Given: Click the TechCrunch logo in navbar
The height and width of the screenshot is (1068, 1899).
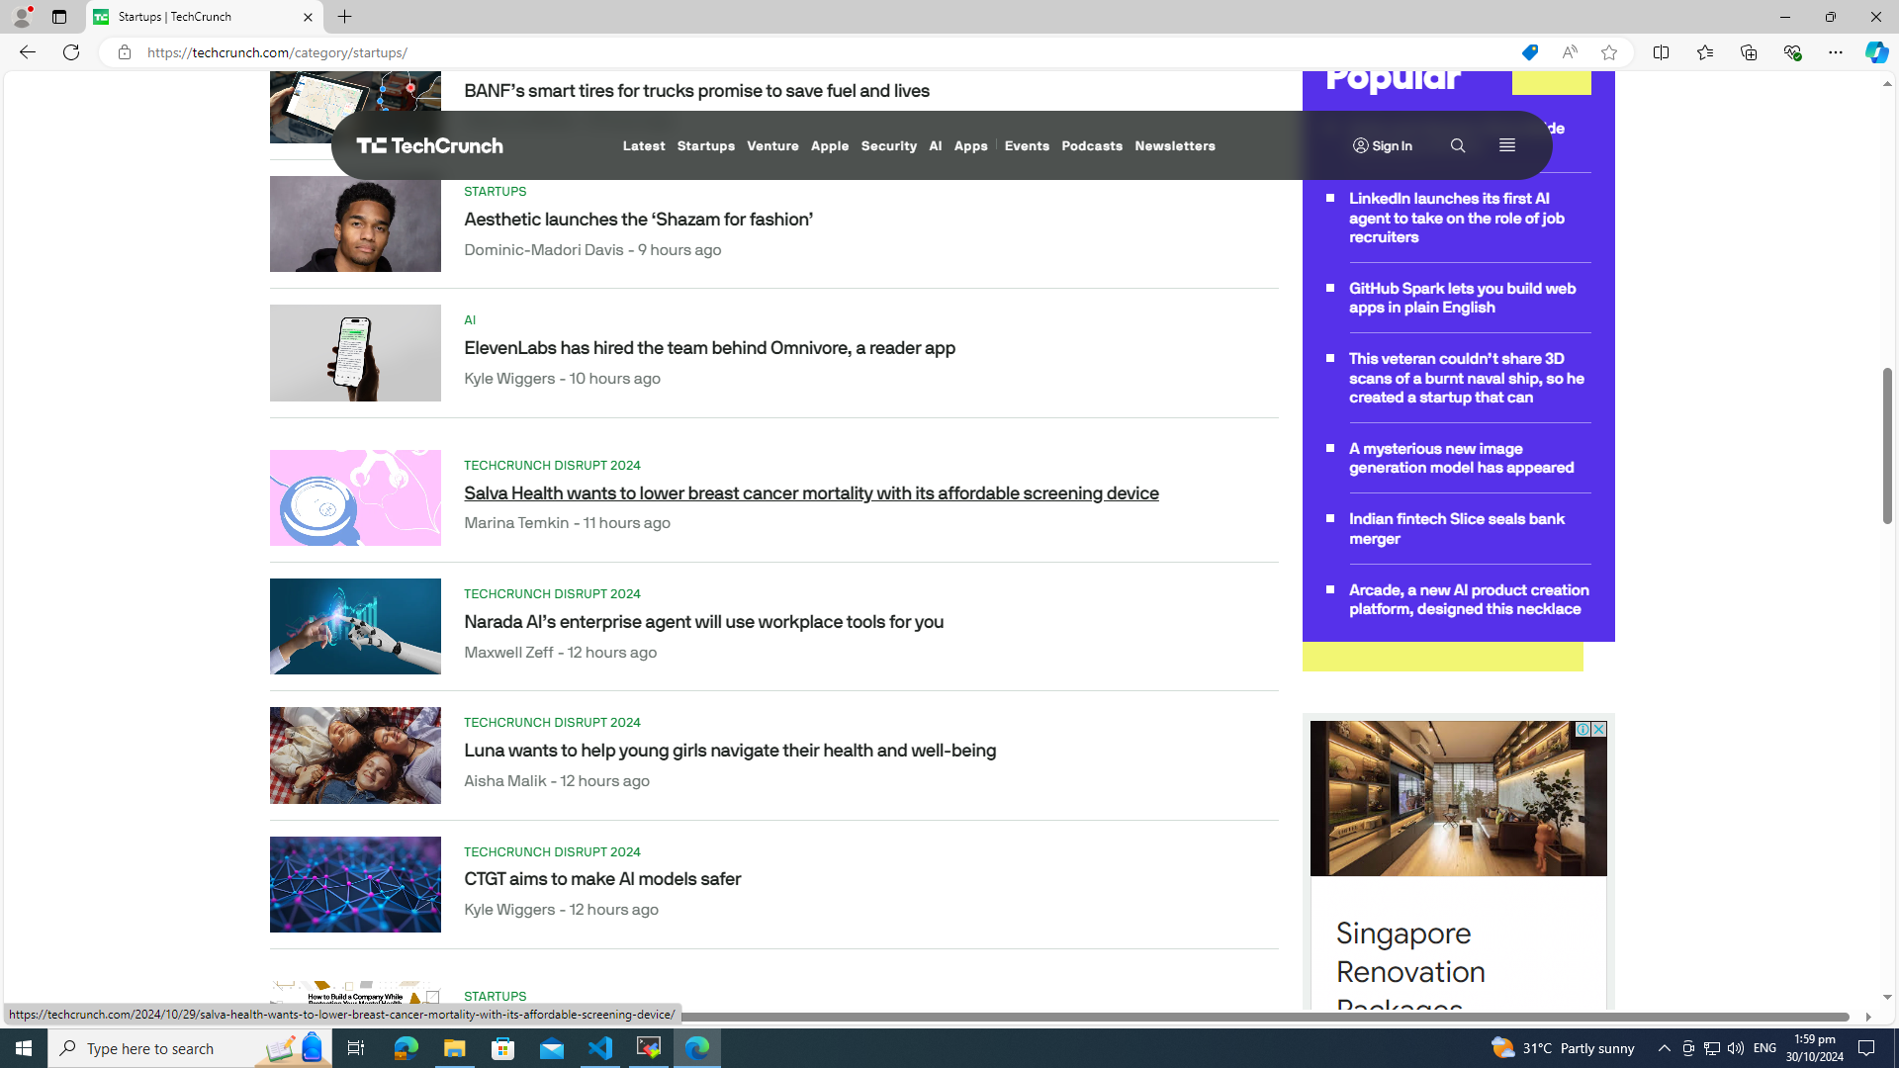Looking at the screenshot, I should click(429, 145).
